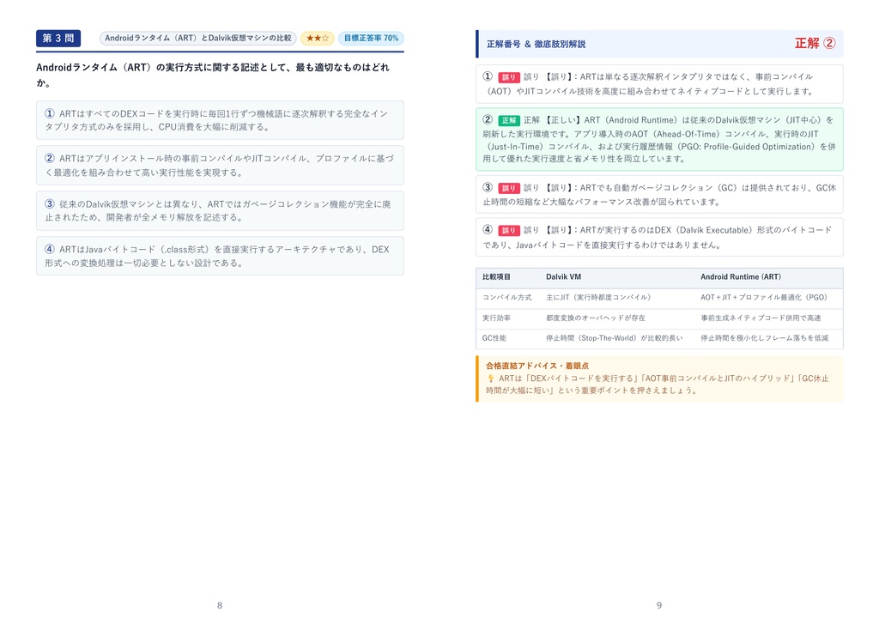Screen dimensions: 879x624
Task: Click the 停止時間（Stop-The-World）が比較的長い cell
Action: 615,338
